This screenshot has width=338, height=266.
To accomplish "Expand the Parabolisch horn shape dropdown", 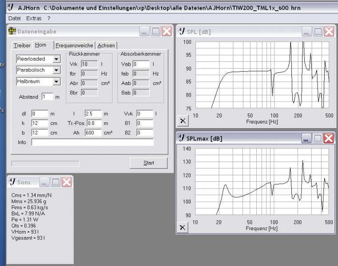I will [56, 70].
